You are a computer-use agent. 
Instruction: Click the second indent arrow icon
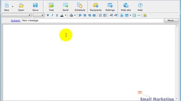tap(116, 15)
